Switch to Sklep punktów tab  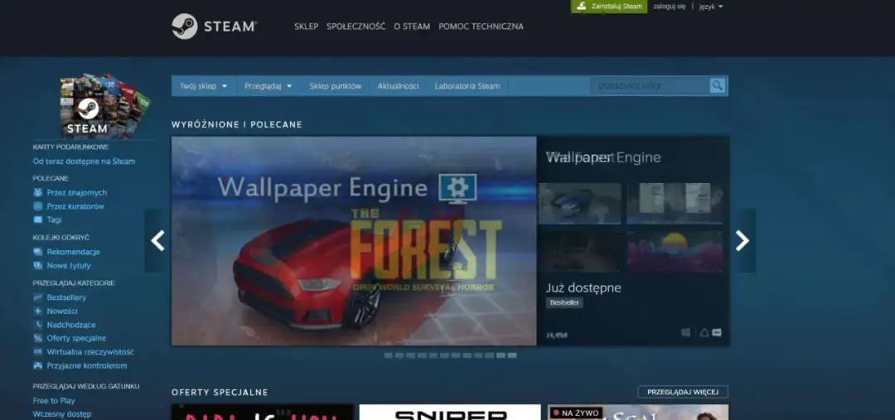tap(335, 86)
